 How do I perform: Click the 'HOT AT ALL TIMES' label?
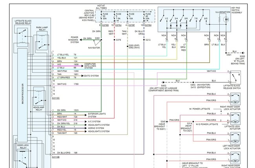coord(101,7)
